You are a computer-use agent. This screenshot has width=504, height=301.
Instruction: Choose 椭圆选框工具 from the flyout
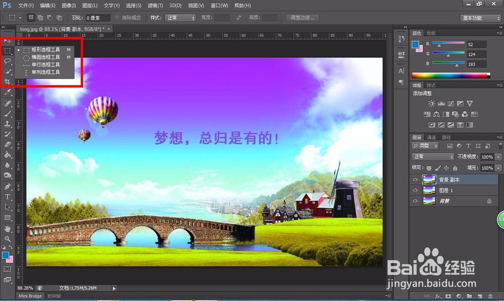click(x=45, y=57)
